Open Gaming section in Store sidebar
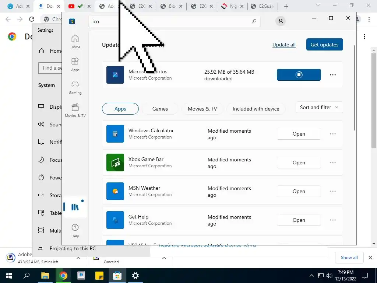The height and width of the screenshot is (283, 377). coord(75,87)
